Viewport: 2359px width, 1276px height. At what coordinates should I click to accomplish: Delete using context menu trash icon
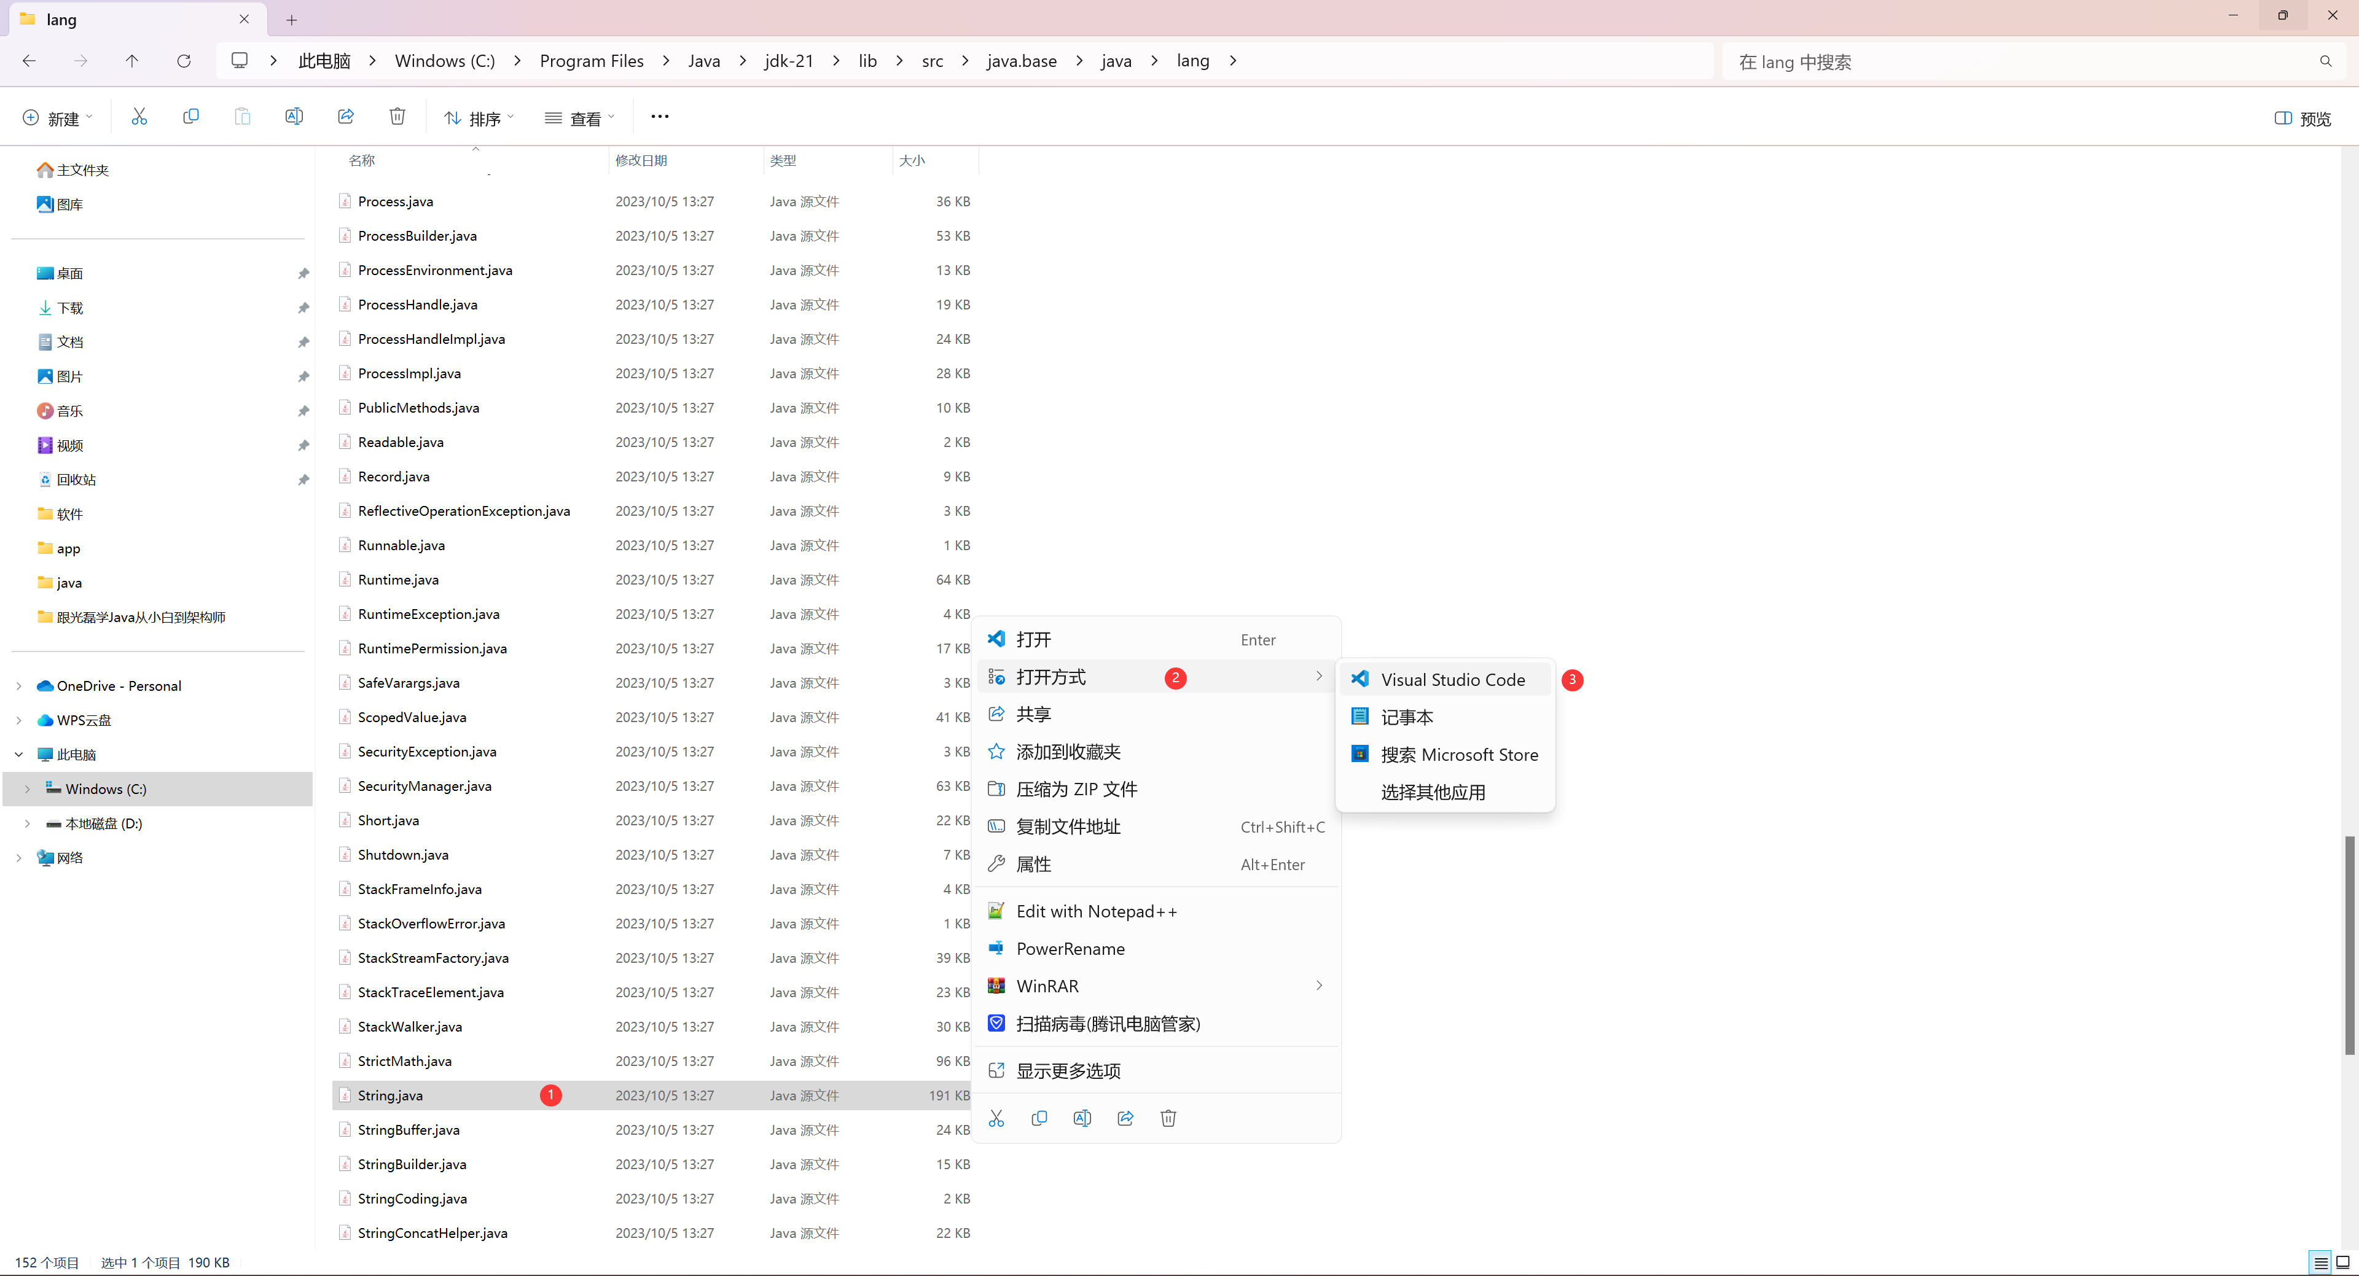pyautogui.click(x=1168, y=1119)
